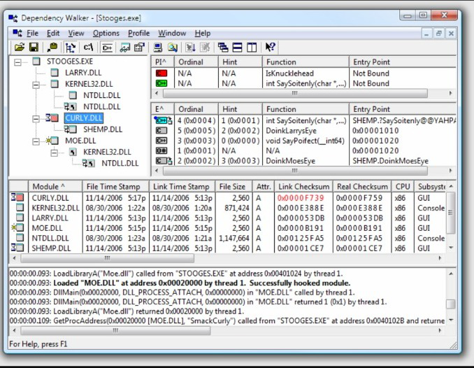Click vertical scrollbar up arrow of log pane
The height and width of the screenshot is (368, 474).
(451, 274)
